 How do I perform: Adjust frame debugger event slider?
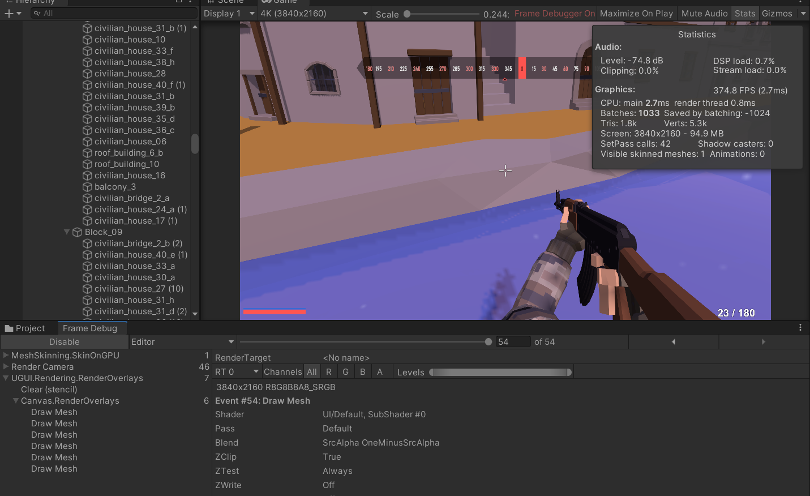coord(366,342)
